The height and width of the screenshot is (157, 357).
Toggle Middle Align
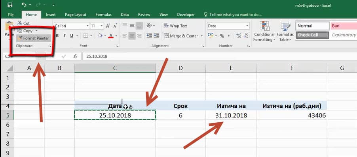132,25
